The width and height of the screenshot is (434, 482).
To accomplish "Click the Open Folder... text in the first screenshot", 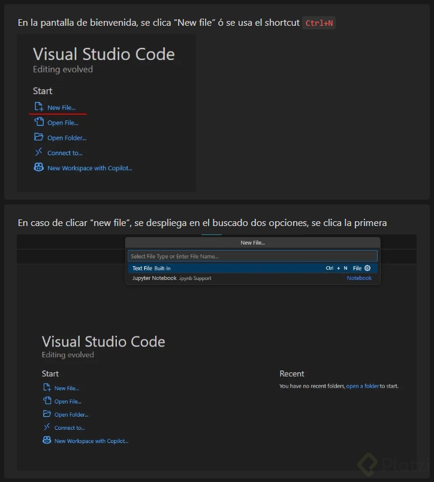I will 67,138.
